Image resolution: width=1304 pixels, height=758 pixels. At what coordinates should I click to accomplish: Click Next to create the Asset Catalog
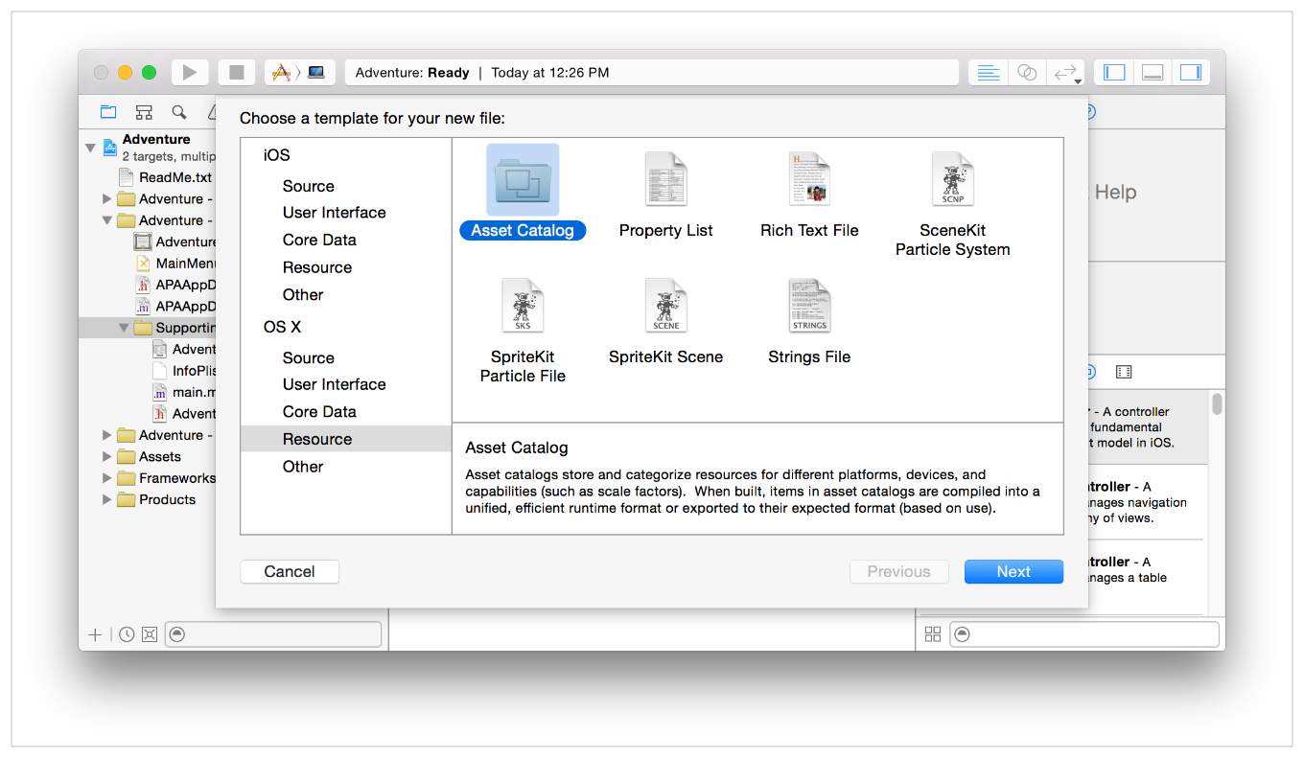[x=1013, y=571]
